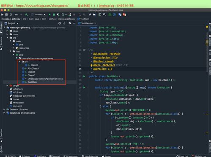
Task: Open Search Everywhere magnifier icon
Action: pos(104,14)
